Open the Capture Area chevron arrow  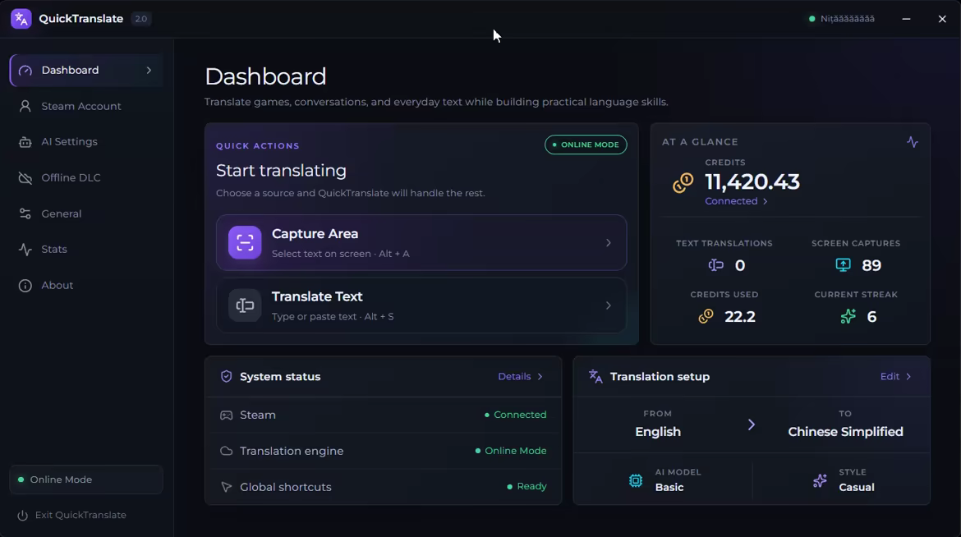(609, 243)
